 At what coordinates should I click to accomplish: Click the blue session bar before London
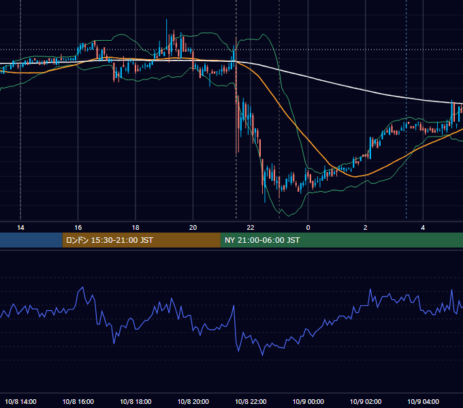(31, 240)
